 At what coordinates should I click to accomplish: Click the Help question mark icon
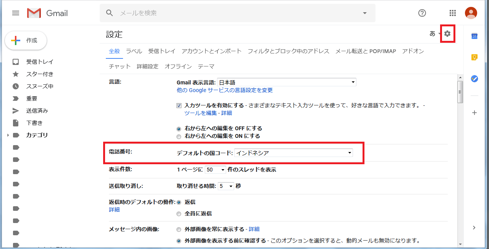(422, 13)
